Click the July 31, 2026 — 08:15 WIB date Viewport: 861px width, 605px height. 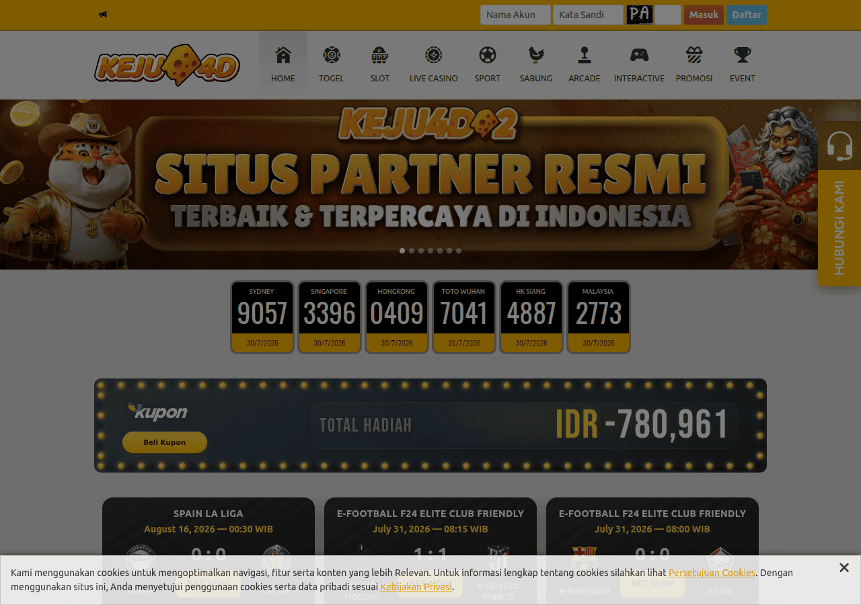coord(430,529)
